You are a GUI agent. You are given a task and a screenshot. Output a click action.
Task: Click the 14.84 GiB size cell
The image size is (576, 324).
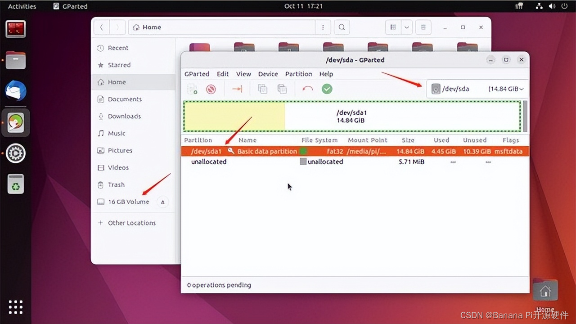point(410,151)
